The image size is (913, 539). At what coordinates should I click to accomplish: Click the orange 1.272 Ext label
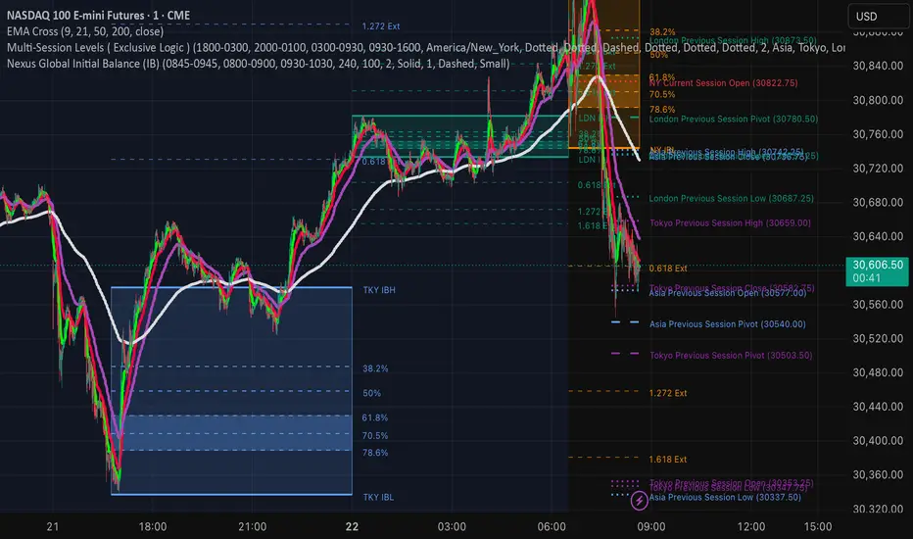tap(668, 393)
